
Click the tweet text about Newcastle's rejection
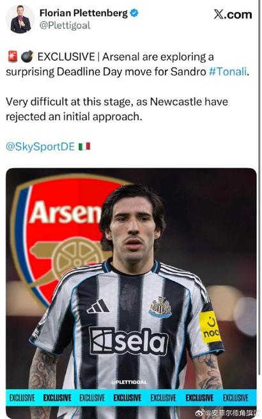(117, 109)
